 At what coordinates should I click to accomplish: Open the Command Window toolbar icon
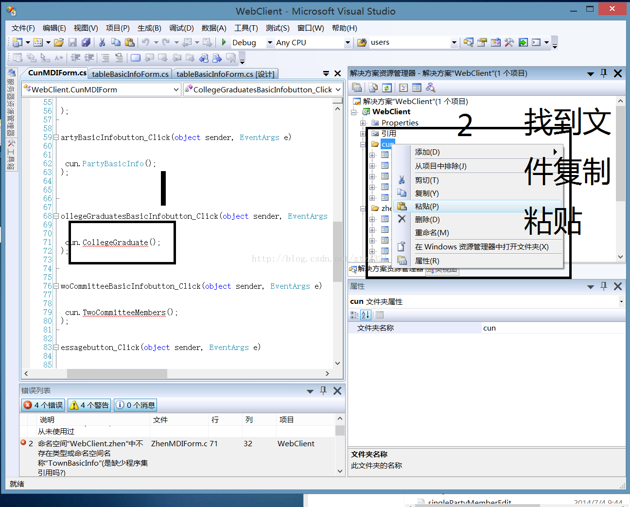536,42
